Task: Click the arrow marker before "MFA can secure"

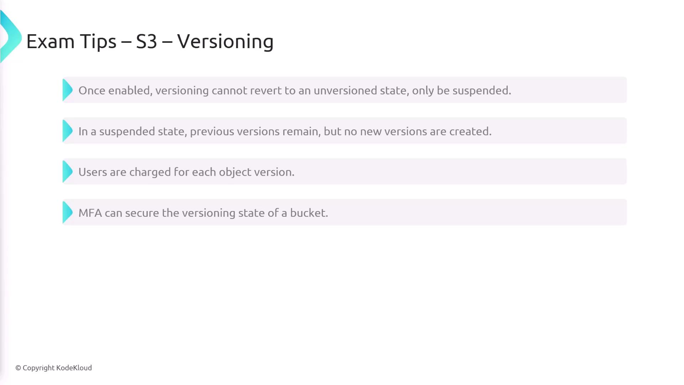Action: [x=67, y=212]
